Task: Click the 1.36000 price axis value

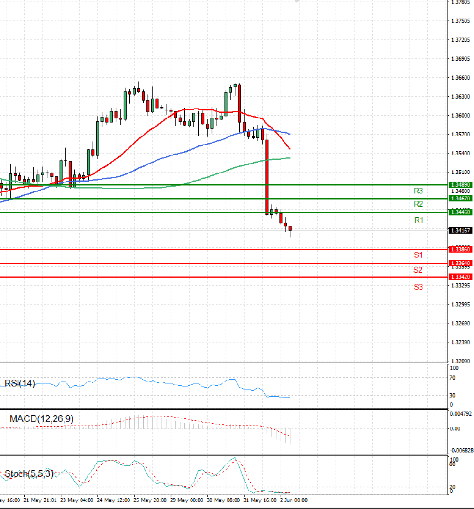Action: [461, 115]
